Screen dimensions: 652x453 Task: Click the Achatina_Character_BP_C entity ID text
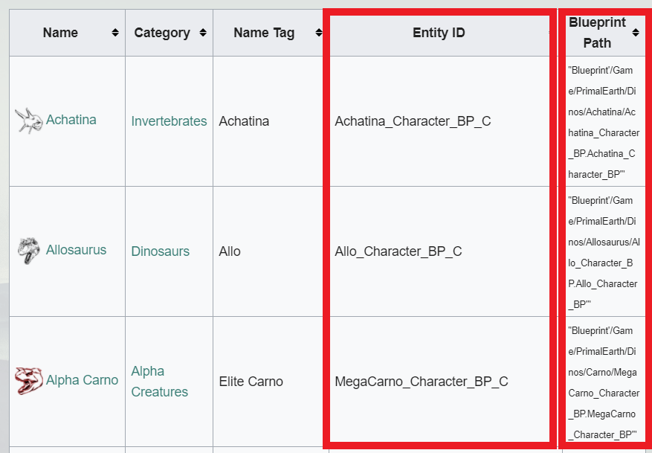[413, 121]
